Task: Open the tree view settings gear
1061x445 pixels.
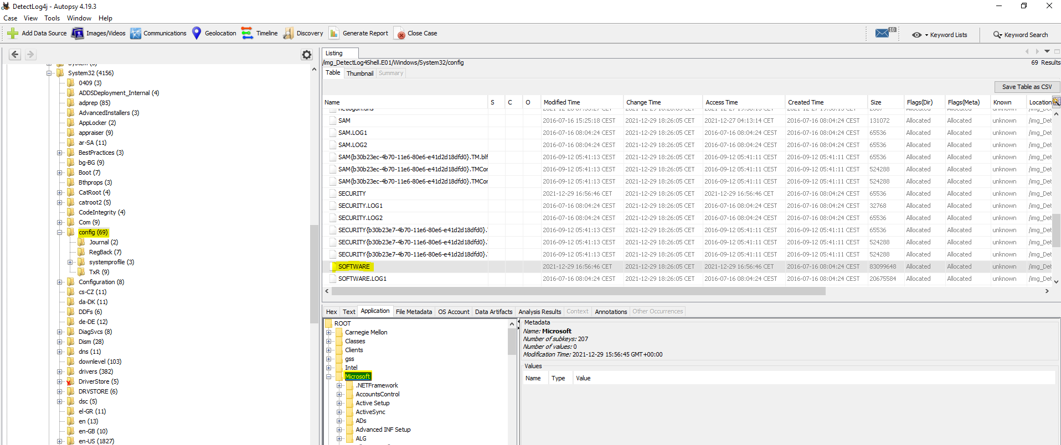Action: click(306, 54)
